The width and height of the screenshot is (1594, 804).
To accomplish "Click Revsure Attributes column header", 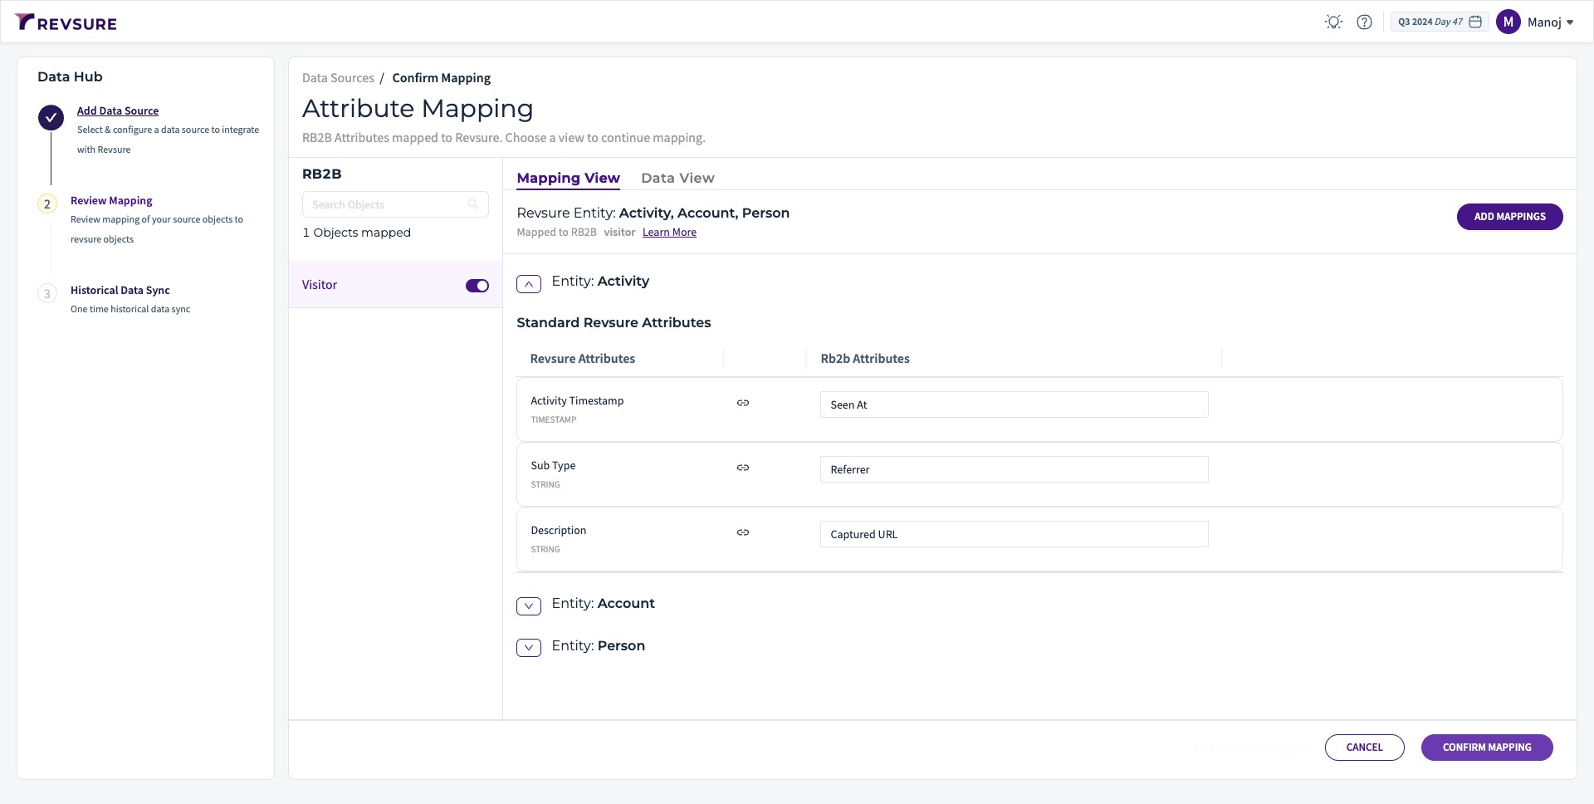I will coord(583,359).
